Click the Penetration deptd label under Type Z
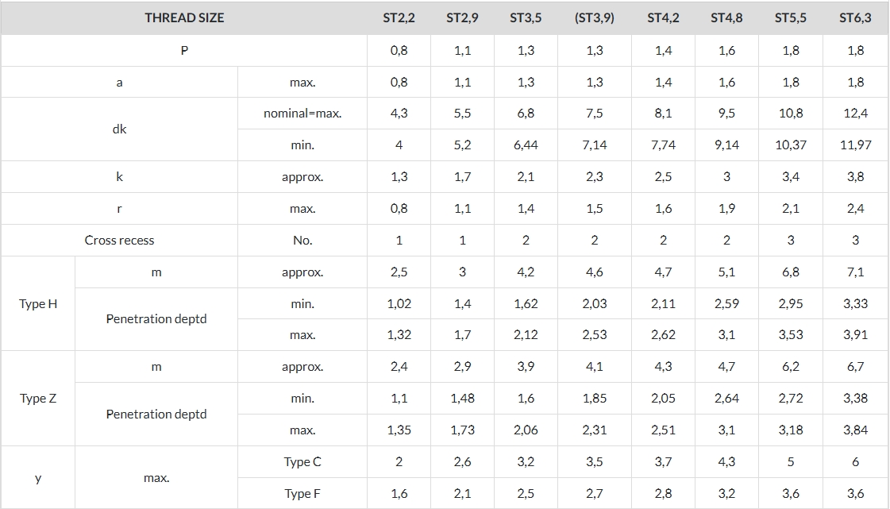The image size is (890, 509). click(x=156, y=415)
